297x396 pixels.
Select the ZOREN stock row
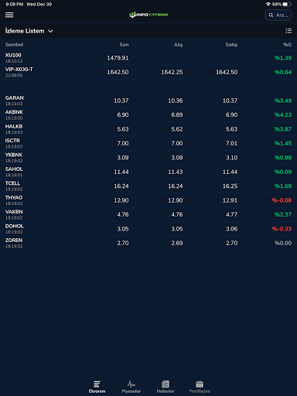[148, 243]
